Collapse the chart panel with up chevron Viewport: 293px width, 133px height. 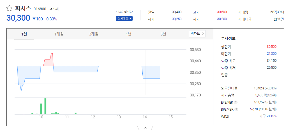(146, 128)
